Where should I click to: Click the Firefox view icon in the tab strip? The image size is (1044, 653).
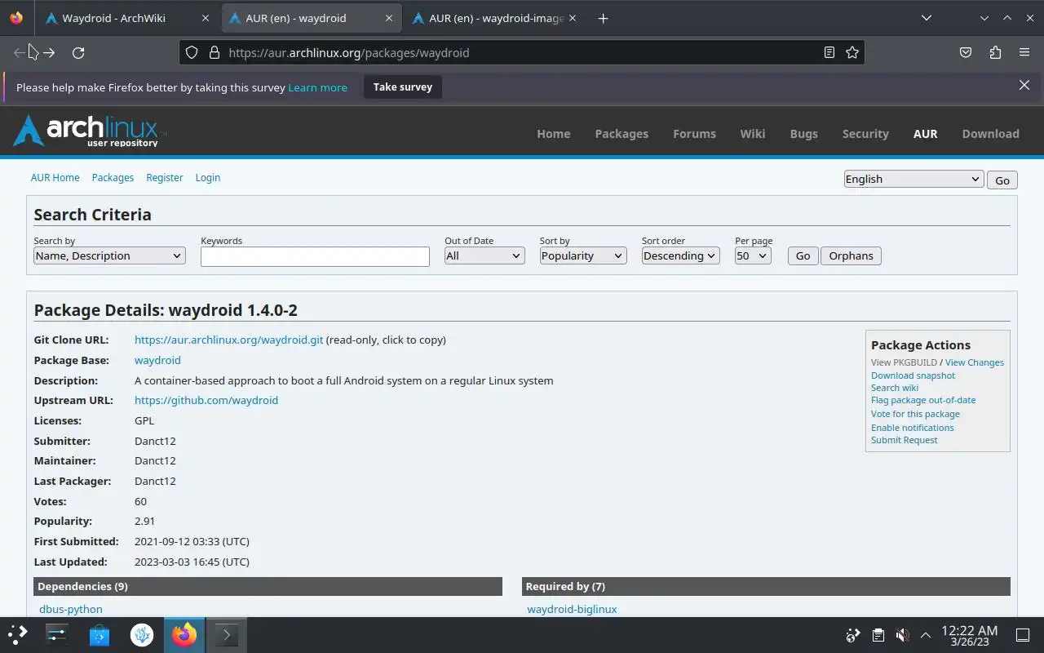16,18
